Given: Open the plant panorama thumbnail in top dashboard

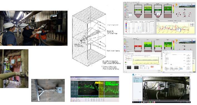Looking at the screenshot, I should coord(187,5).
